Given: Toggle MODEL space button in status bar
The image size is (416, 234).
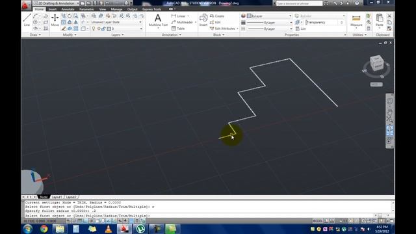Looking at the screenshot, I should point(317,221).
